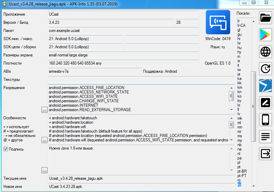274x192 pixels.
Task: Click the pencil rename file icon
Action: (x=266, y=103)
